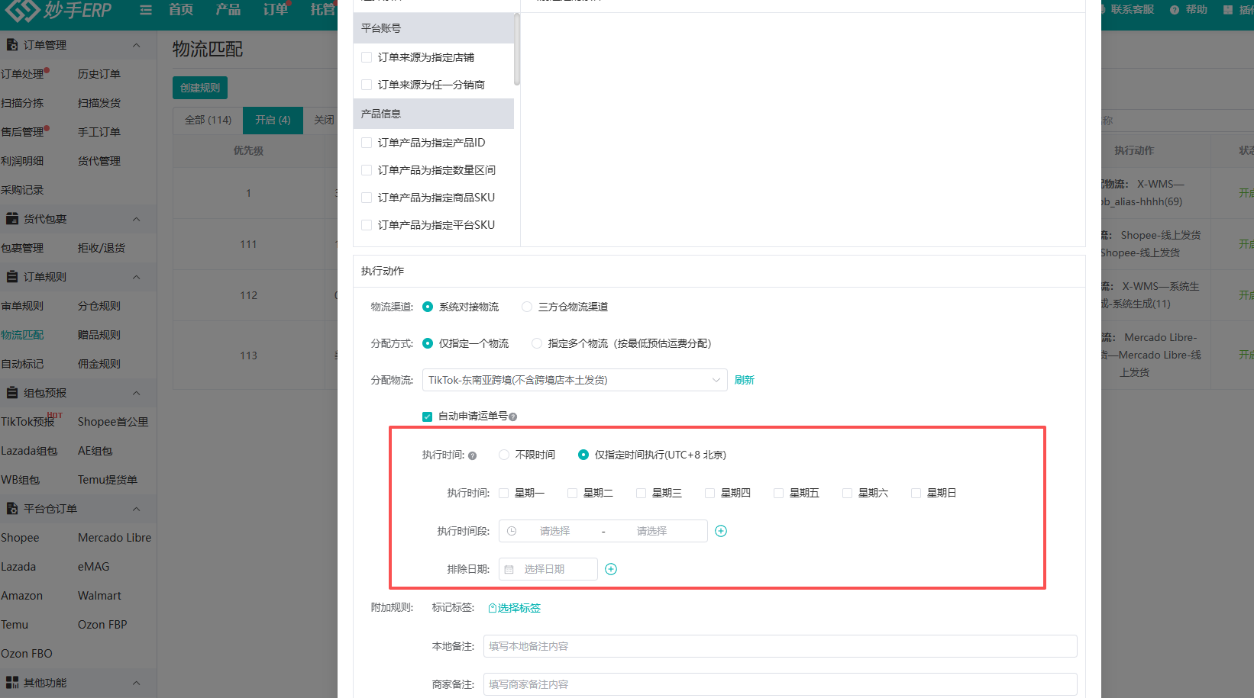Switch to the 全部 (114) tab
1254x698 pixels.
(x=208, y=120)
